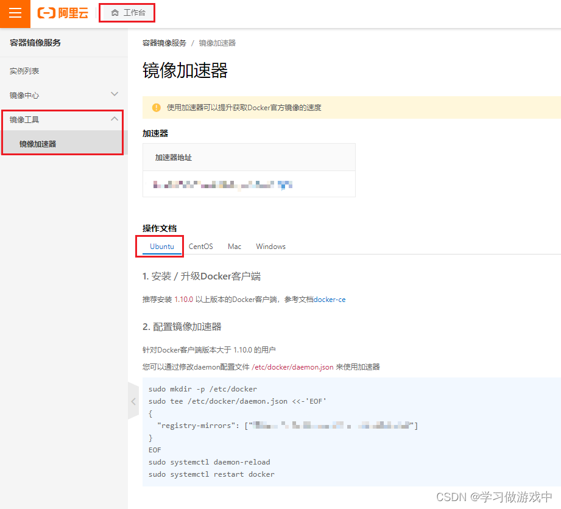Click the 'sudo systemctl restart docker' line

[211, 474]
